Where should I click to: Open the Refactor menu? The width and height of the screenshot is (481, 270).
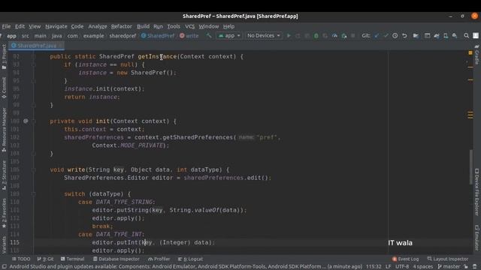point(122,27)
